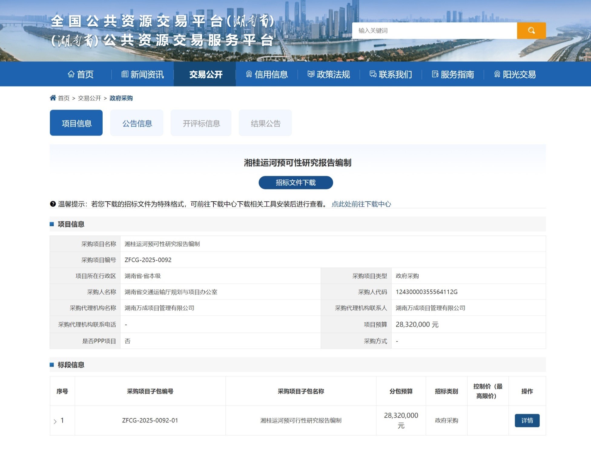Open the 交易公开 navigation menu
This screenshot has height=450, width=591.
(x=206, y=74)
